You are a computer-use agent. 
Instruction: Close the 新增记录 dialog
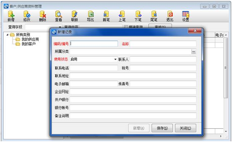pyautogui.click(x=195, y=31)
